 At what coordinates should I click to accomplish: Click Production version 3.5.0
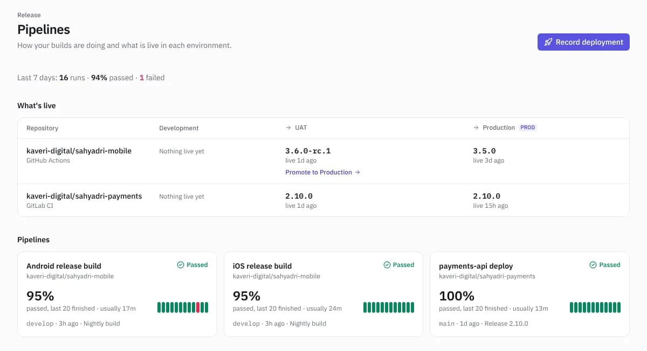coord(484,151)
